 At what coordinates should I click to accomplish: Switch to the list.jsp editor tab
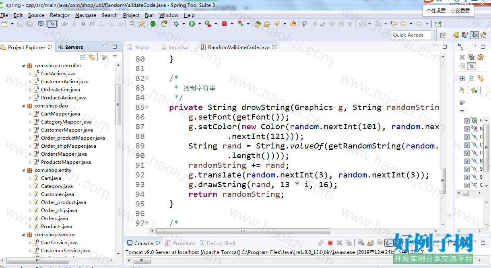138,47
